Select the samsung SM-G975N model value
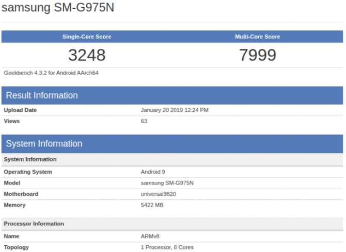Screen dimensions: 346x252 pyautogui.click(x=167, y=183)
